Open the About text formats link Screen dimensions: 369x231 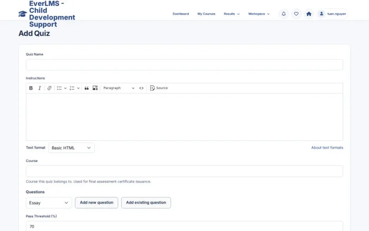click(327, 148)
